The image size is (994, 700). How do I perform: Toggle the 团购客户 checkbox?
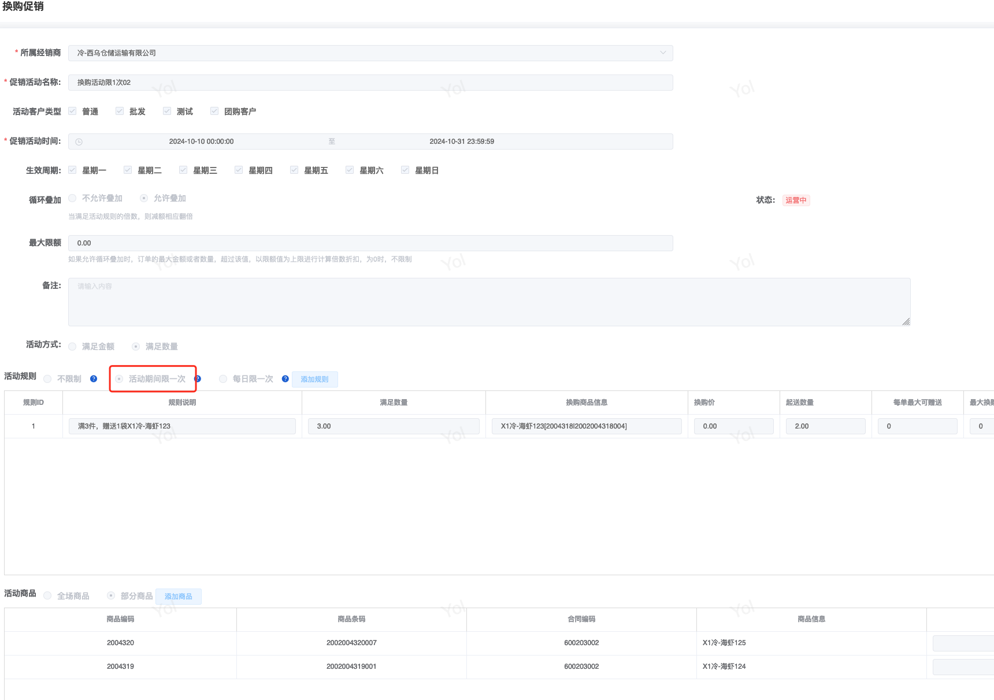point(214,111)
